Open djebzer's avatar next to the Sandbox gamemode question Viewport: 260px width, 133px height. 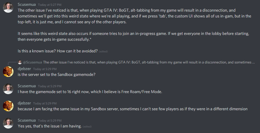coord(8,71)
